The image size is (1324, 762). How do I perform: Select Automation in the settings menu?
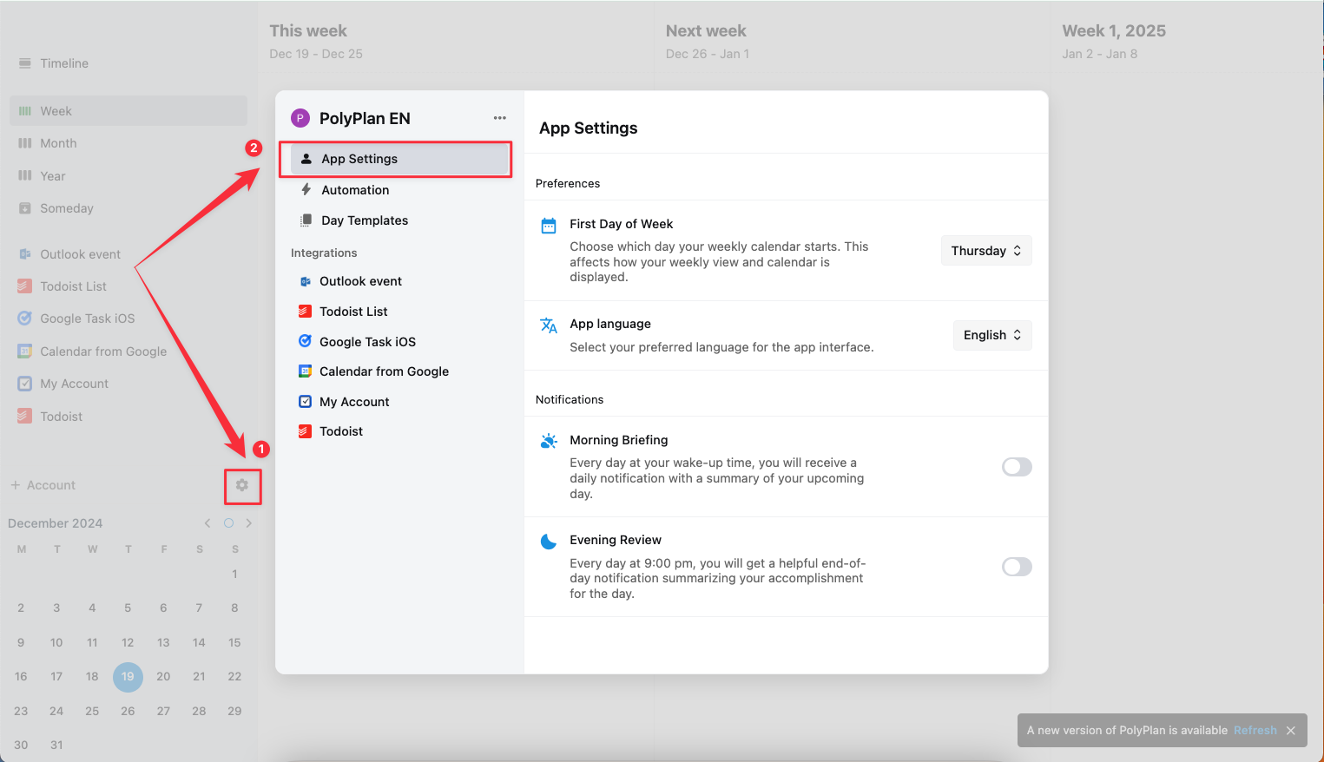(355, 190)
